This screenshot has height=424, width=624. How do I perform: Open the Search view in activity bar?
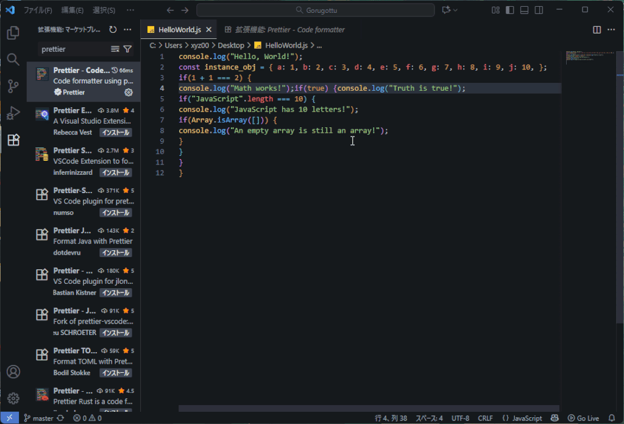coord(13,60)
